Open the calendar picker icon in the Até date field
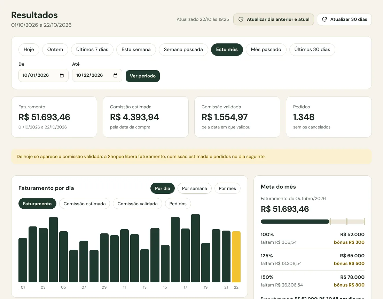The width and height of the screenshot is (383, 299). [x=116, y=75]
